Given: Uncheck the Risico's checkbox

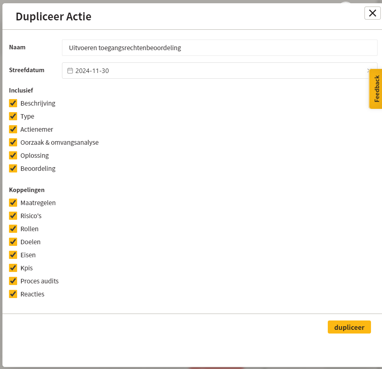Looking at the screenshot, I should (x=13, y=216).
